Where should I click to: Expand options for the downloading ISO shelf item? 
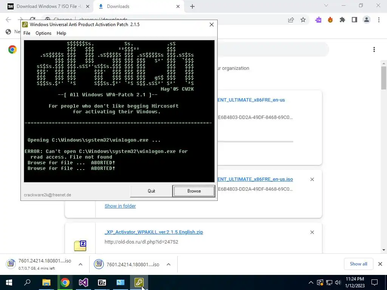[x=80, y=264]
